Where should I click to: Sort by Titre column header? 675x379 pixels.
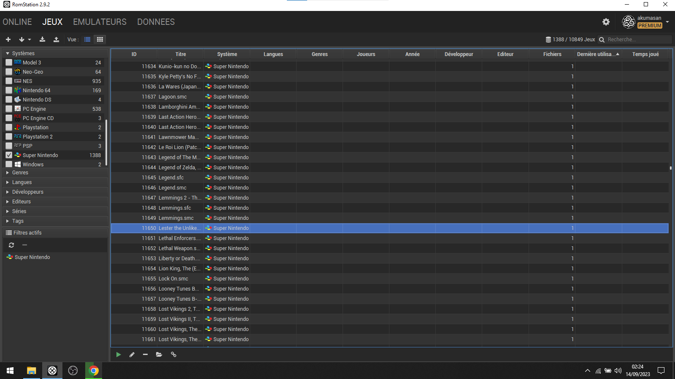[x=181, y=54]
